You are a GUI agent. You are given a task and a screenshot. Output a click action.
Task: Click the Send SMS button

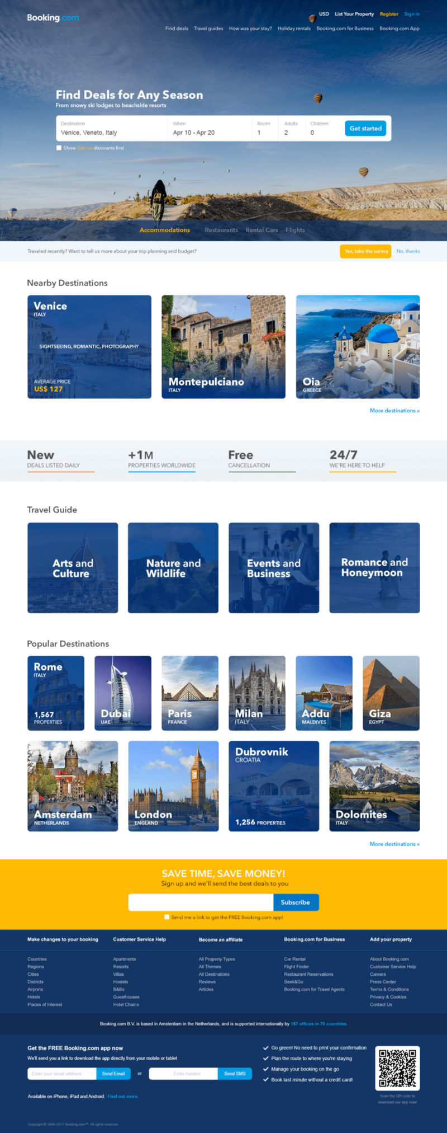point(235,1074)
